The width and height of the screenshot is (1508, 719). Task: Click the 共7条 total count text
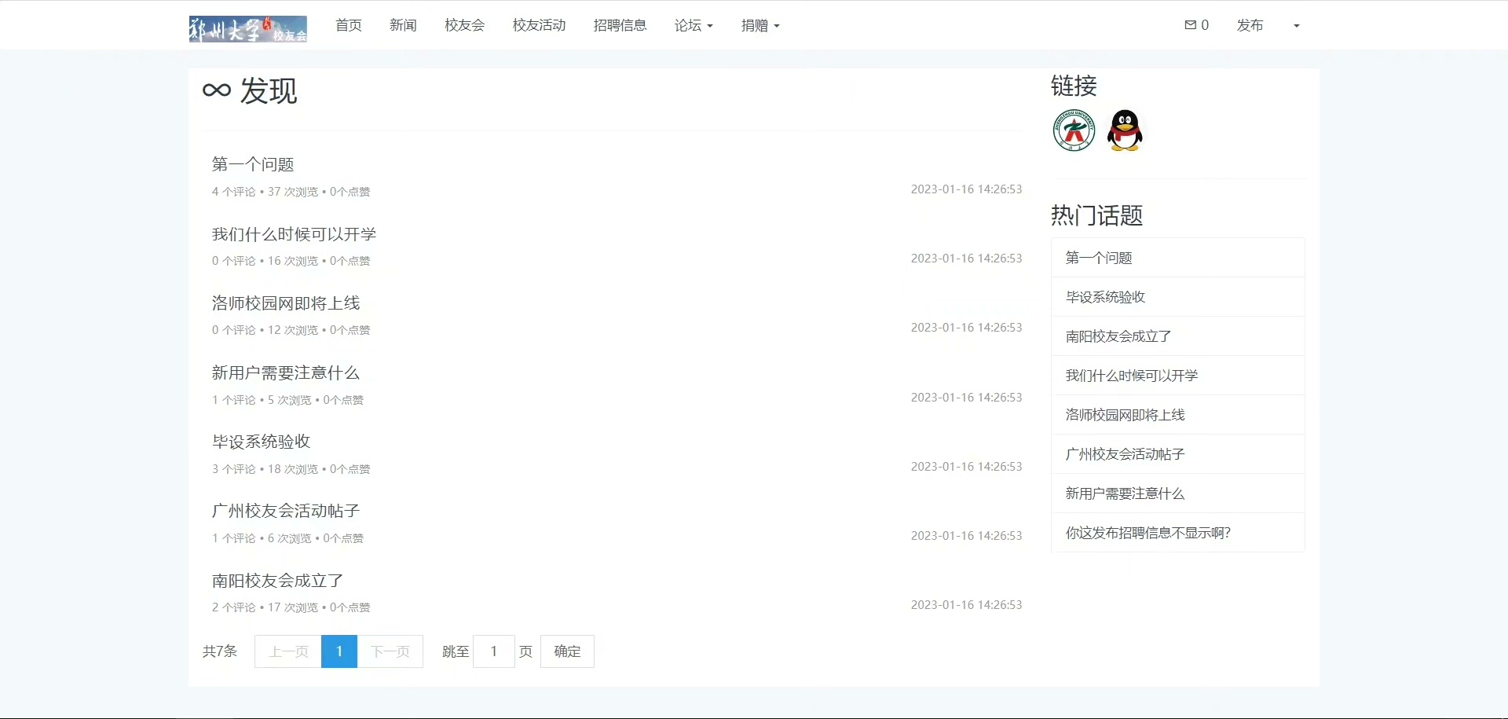point(220,651)
